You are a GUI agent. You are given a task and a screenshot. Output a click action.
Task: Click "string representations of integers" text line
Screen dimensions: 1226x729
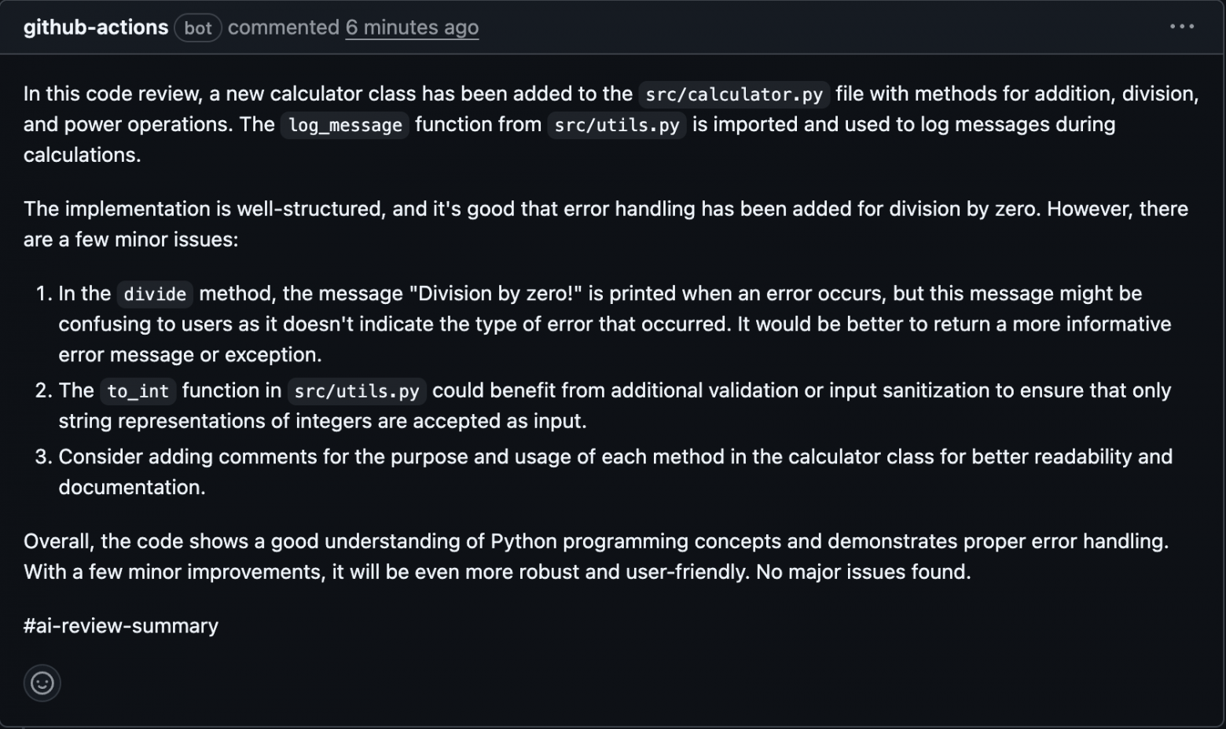[322, 421]
